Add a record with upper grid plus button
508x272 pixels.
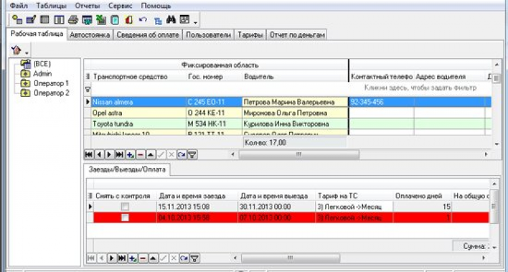click(130, 154)
